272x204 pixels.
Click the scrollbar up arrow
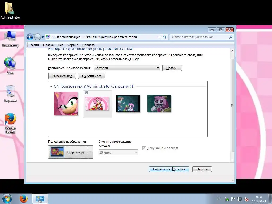[232, 51]
